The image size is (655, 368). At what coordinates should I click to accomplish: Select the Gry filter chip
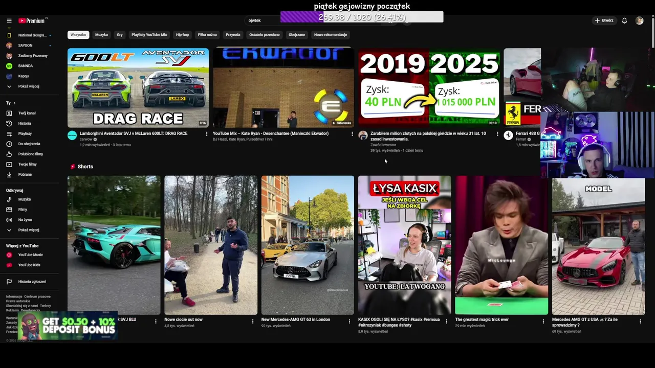120,35
